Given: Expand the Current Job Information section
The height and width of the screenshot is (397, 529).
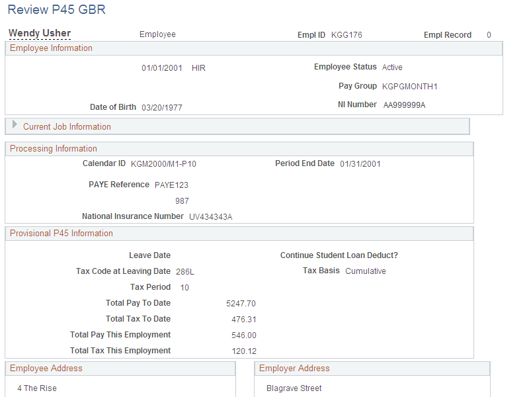Looking at the screenshot, I should pyautogui.click(x=66, y=126).
